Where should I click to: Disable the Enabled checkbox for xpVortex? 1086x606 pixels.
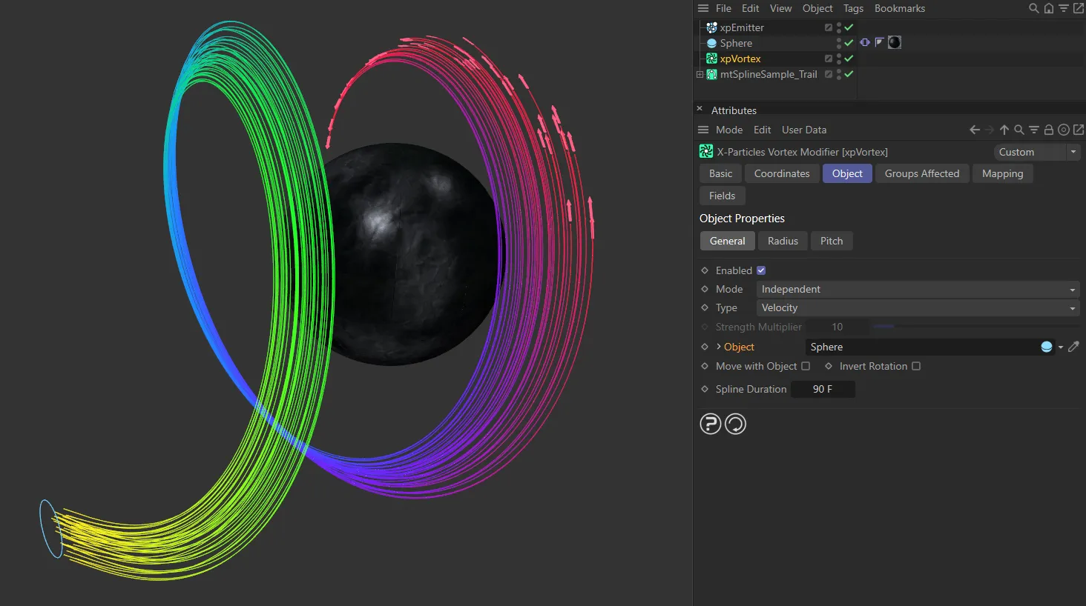761,270
